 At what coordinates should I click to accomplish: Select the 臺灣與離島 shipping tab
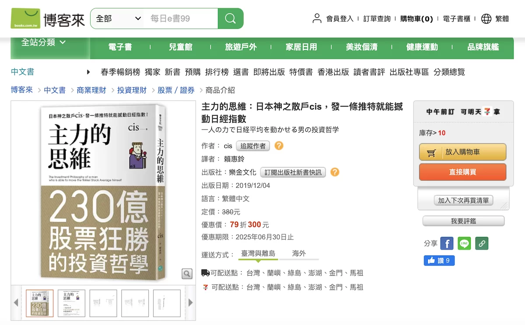258,254
